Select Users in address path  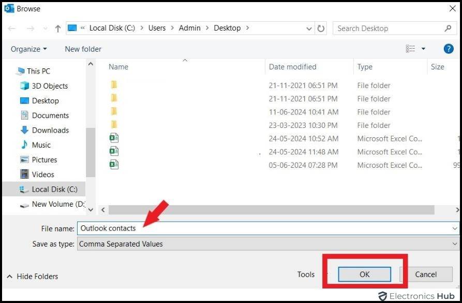pos(157,28)
